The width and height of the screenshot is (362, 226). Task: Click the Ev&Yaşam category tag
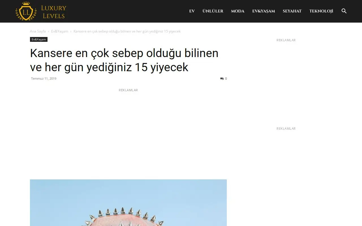(39, 40)
